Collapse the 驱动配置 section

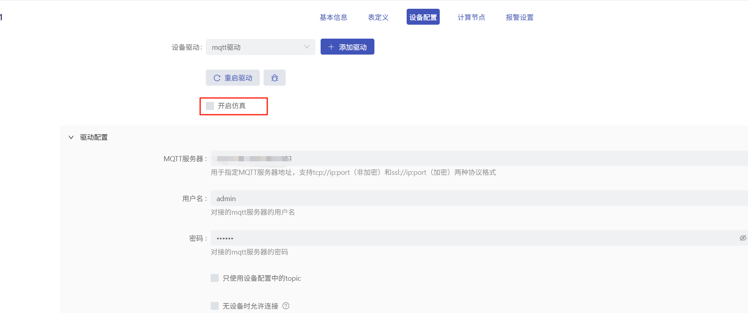point(71,137)
